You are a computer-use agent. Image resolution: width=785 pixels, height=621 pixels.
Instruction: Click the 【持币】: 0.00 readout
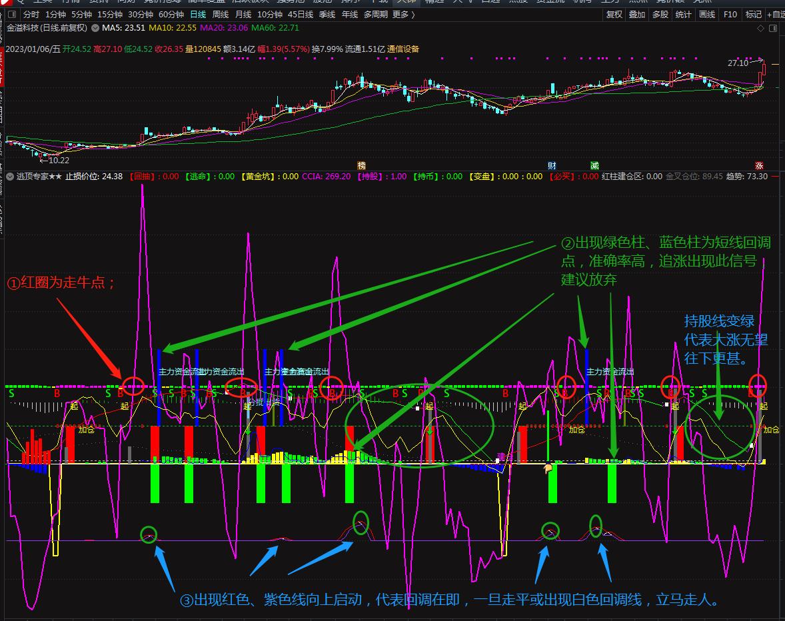438,176
